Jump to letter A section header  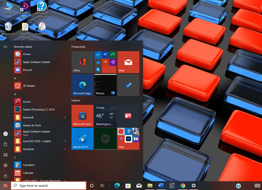coord(15,94)
